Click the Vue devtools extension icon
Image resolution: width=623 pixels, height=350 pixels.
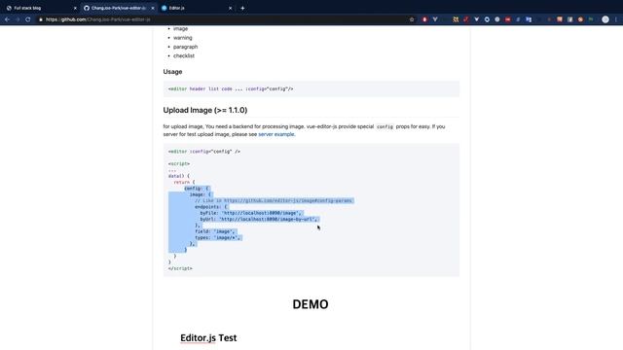pos(435,19)
